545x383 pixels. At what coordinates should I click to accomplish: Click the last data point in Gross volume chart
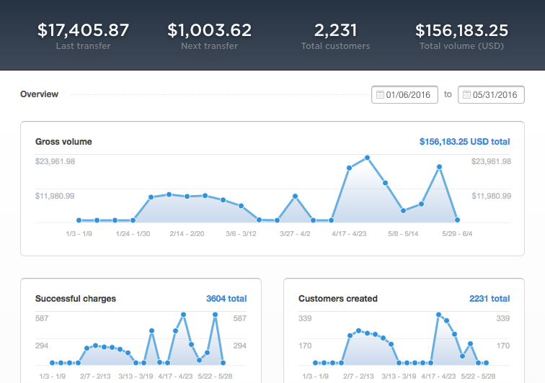(x=457, y=220)
